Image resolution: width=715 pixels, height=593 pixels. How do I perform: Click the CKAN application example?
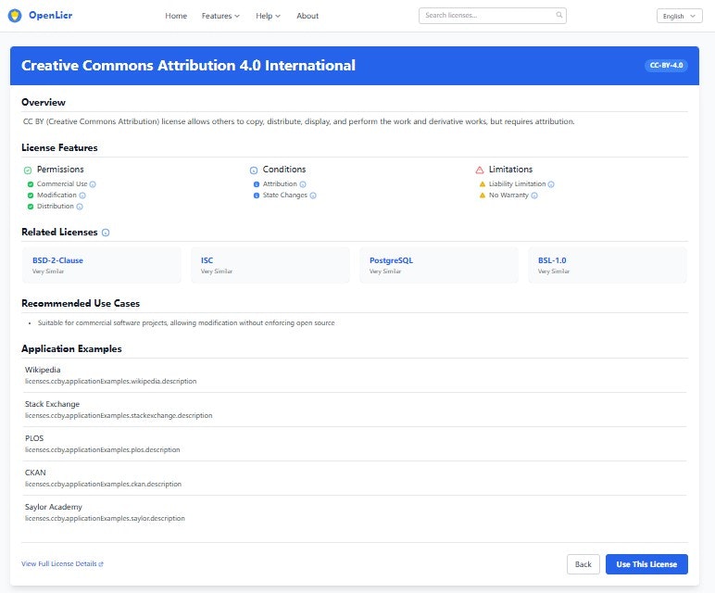[x=356, y=478]
